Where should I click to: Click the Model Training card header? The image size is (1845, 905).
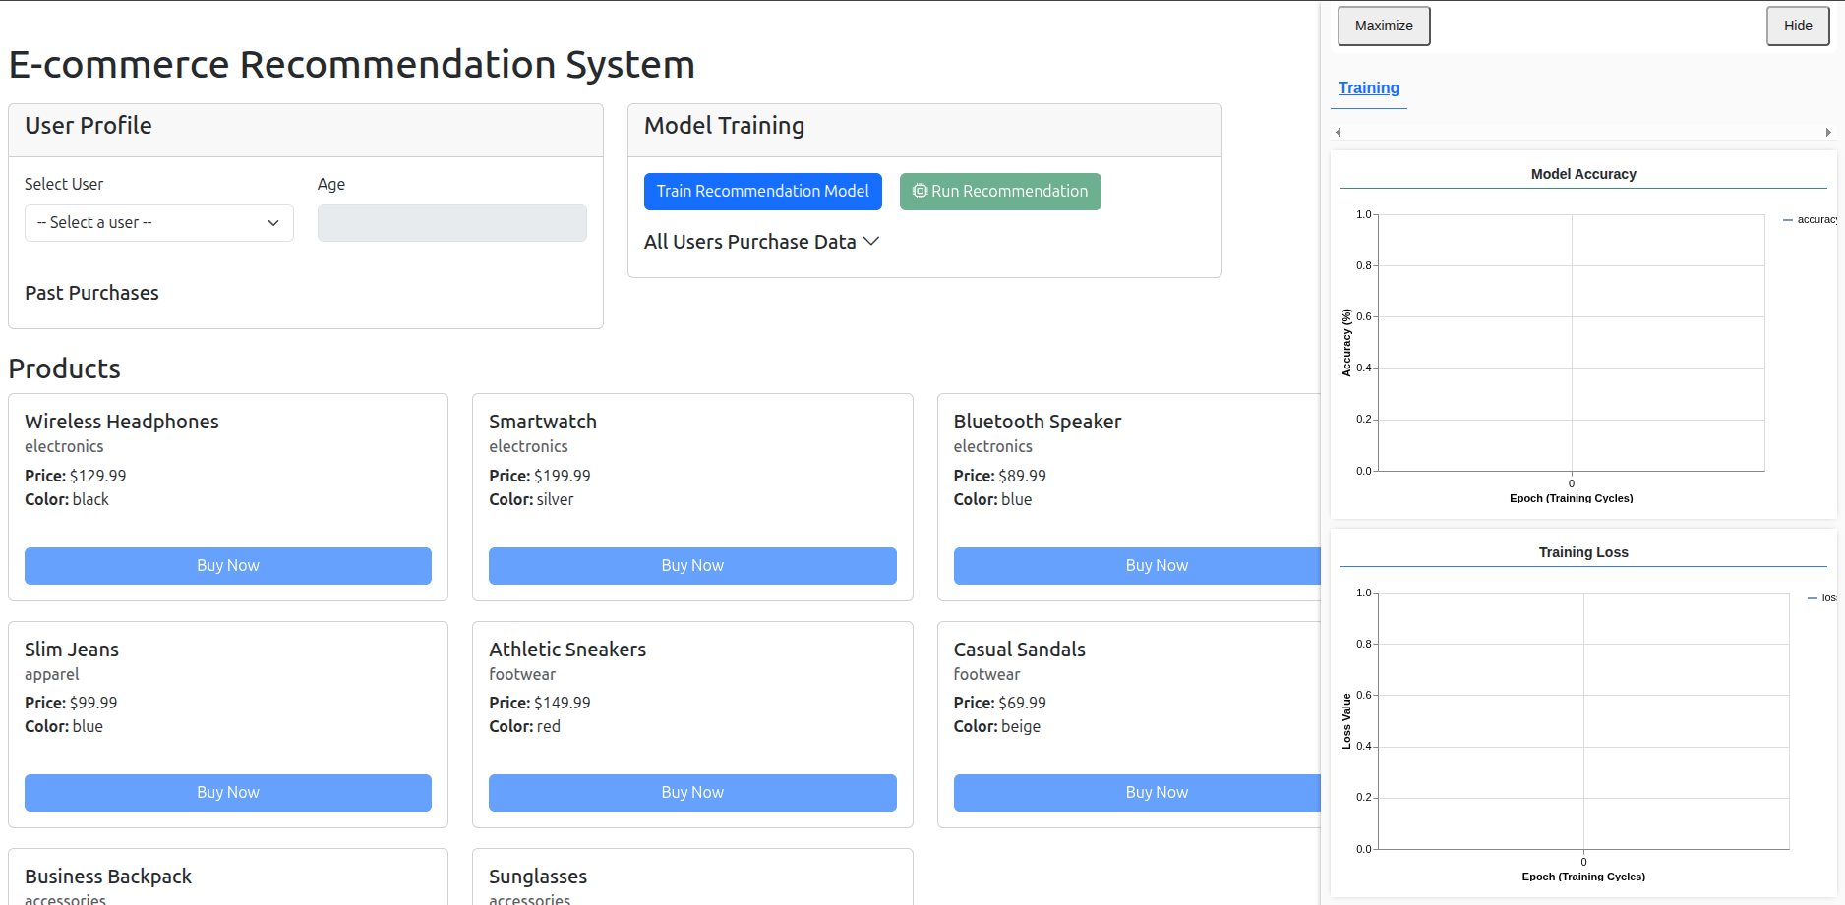[924, 131]
